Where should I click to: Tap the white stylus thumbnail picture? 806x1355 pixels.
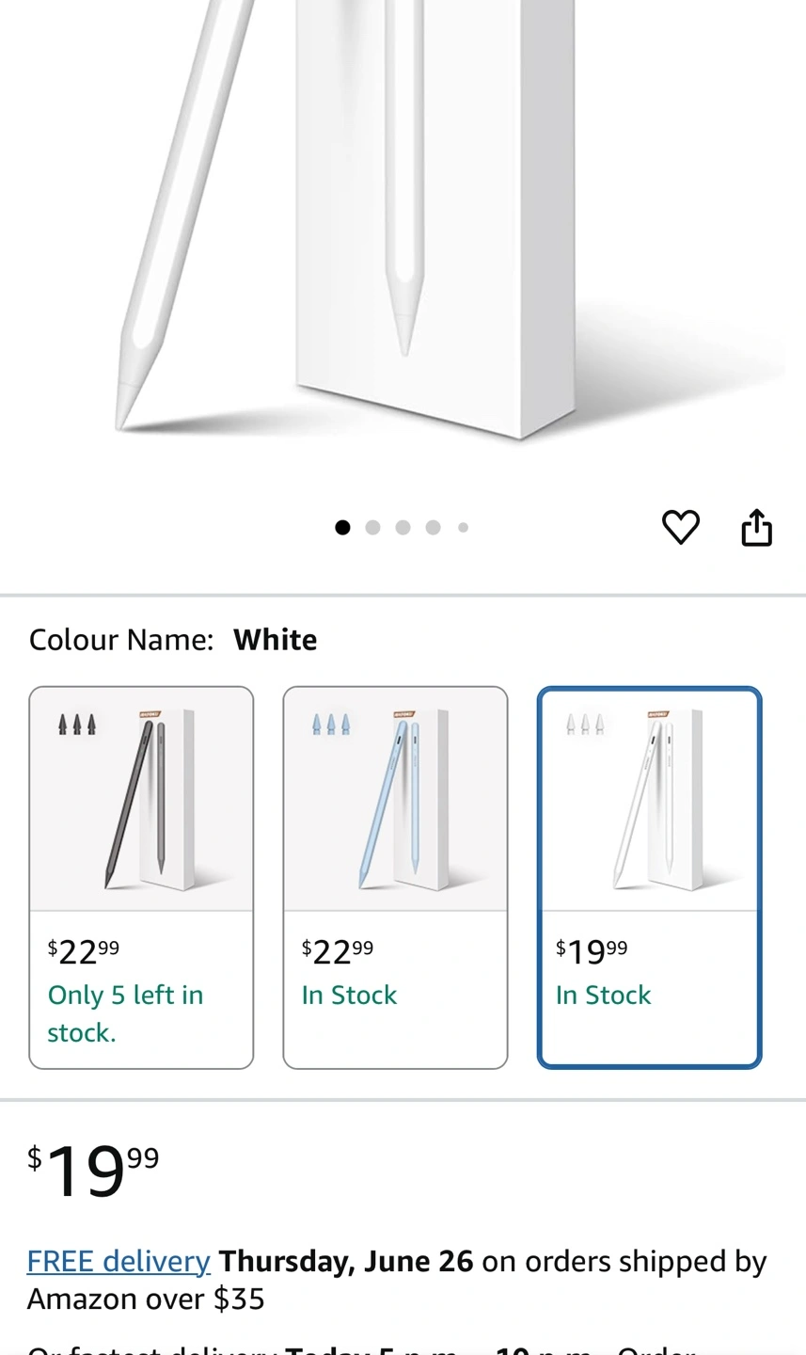click(x=649, y=800)
